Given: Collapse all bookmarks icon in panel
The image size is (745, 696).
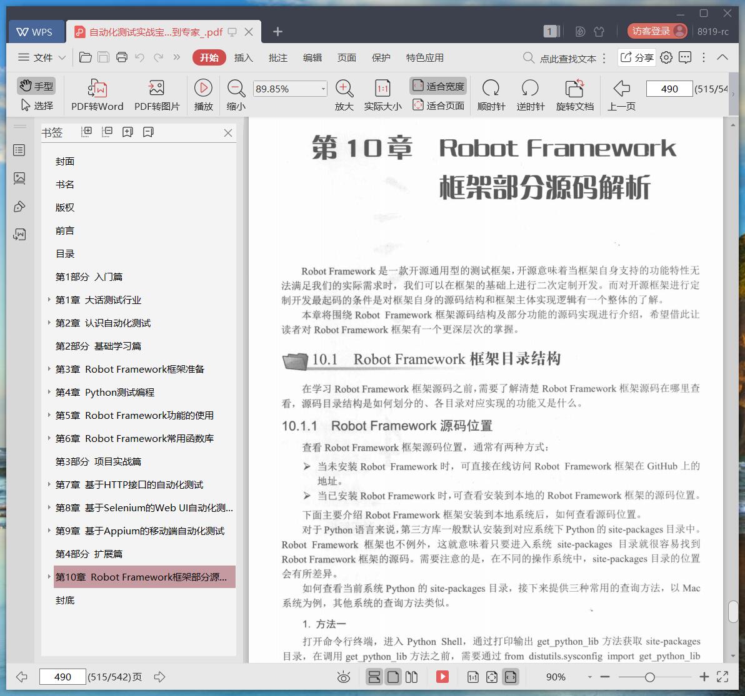Looking at the screenshot, I should pos(107,132).
